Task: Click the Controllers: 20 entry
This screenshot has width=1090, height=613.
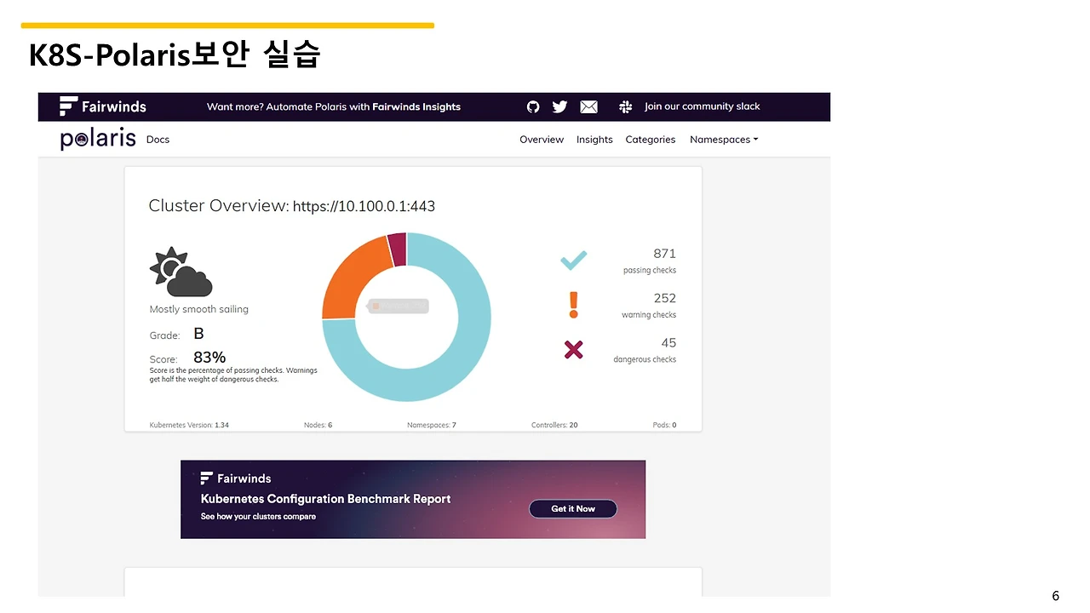Action: (x=554, y=425)
